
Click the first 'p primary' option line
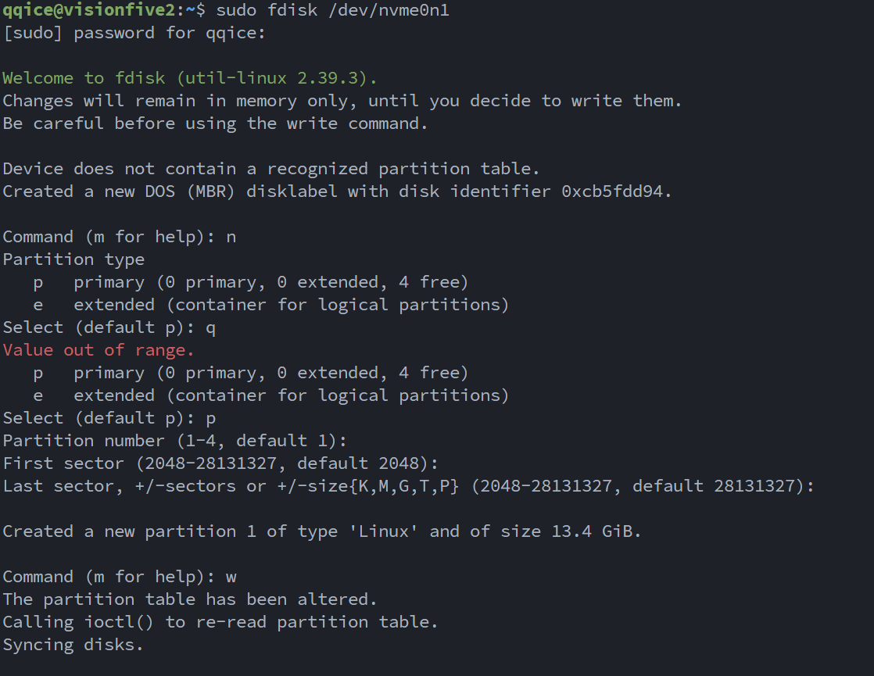pyautogui.click(x=250, y=282)
